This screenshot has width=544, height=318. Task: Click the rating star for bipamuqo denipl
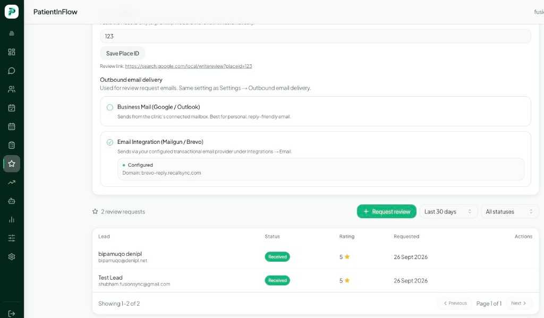coord(347,256)
